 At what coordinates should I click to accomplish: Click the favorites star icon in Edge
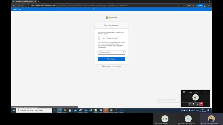pos(189,6)
